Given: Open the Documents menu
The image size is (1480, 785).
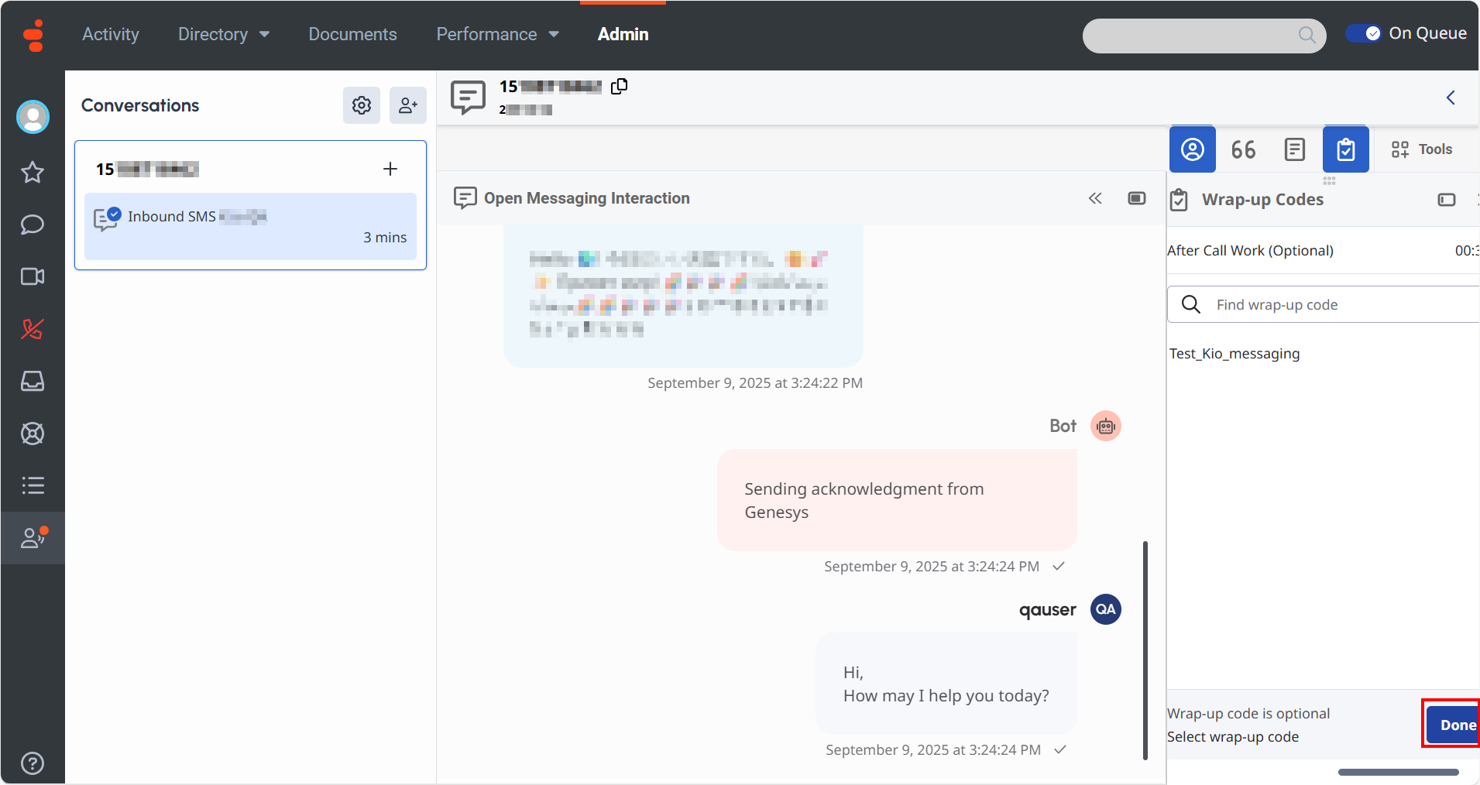Looking at the screenshot, I should 352,35.
